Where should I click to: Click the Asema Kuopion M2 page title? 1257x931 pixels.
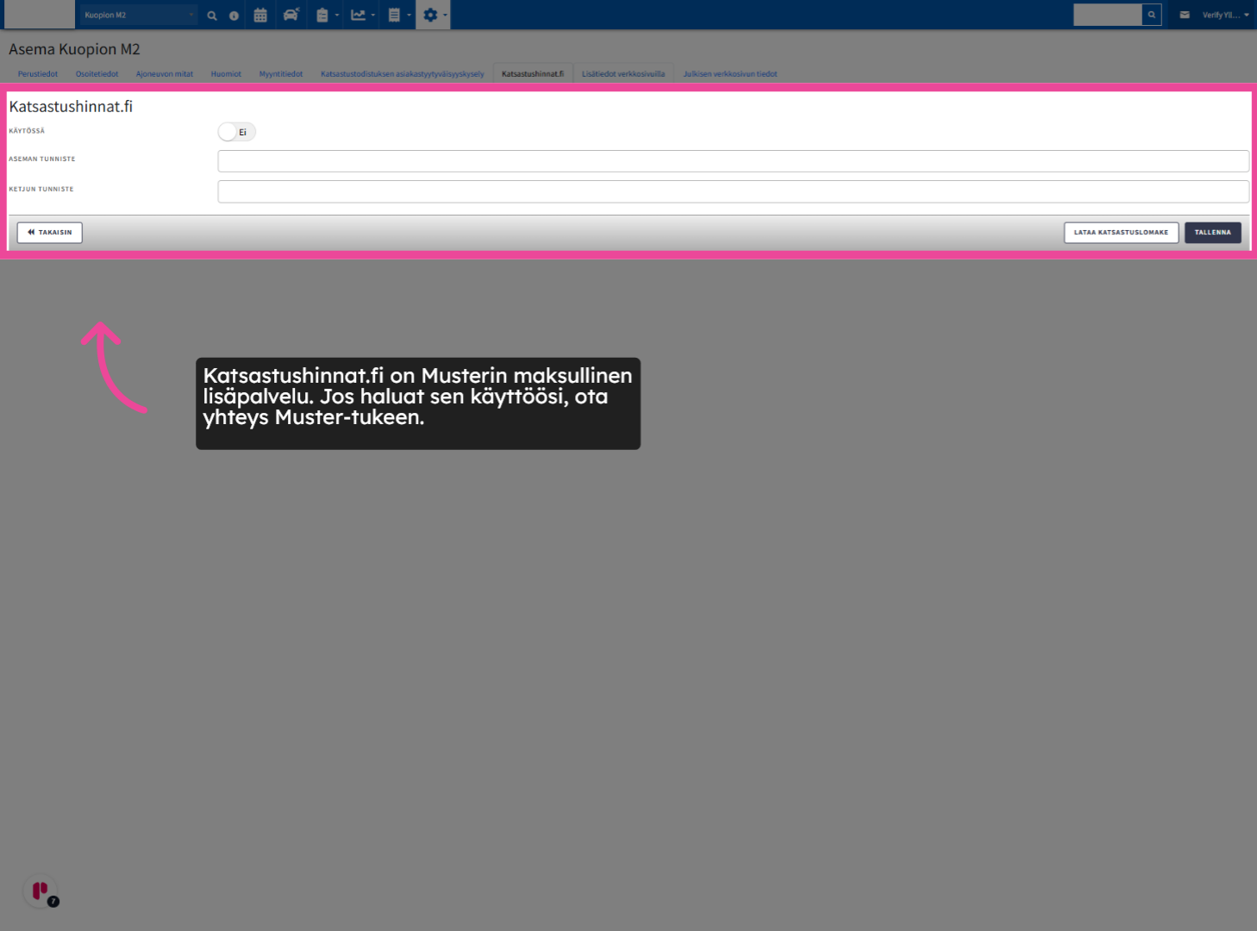click(x=74, y=50)
